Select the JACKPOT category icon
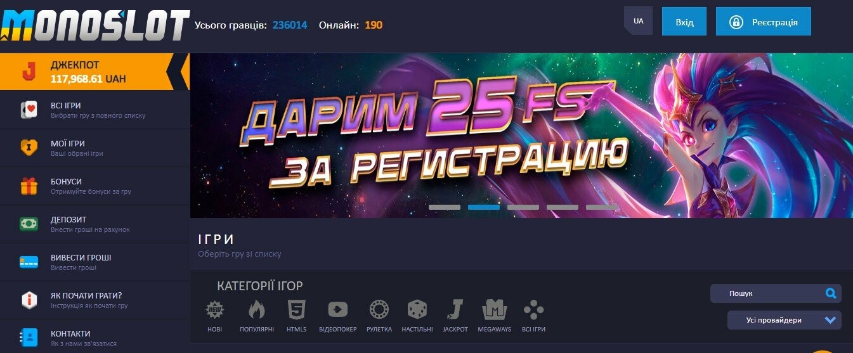This screenshot has width=853, height=353. [455, 310]
